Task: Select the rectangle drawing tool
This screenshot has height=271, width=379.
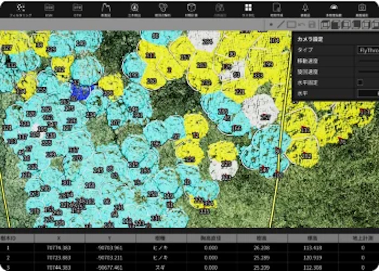Action: pos(291,24)
